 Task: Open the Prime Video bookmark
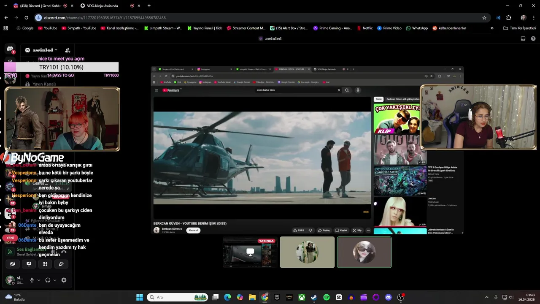click(389, 28)
